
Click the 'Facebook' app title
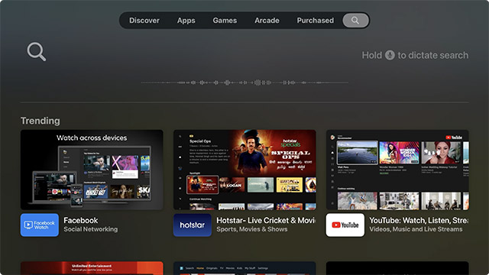(x=81, y=221)
